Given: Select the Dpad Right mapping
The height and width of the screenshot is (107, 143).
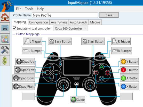Looking at the screenshot, I should coord(24,87).
